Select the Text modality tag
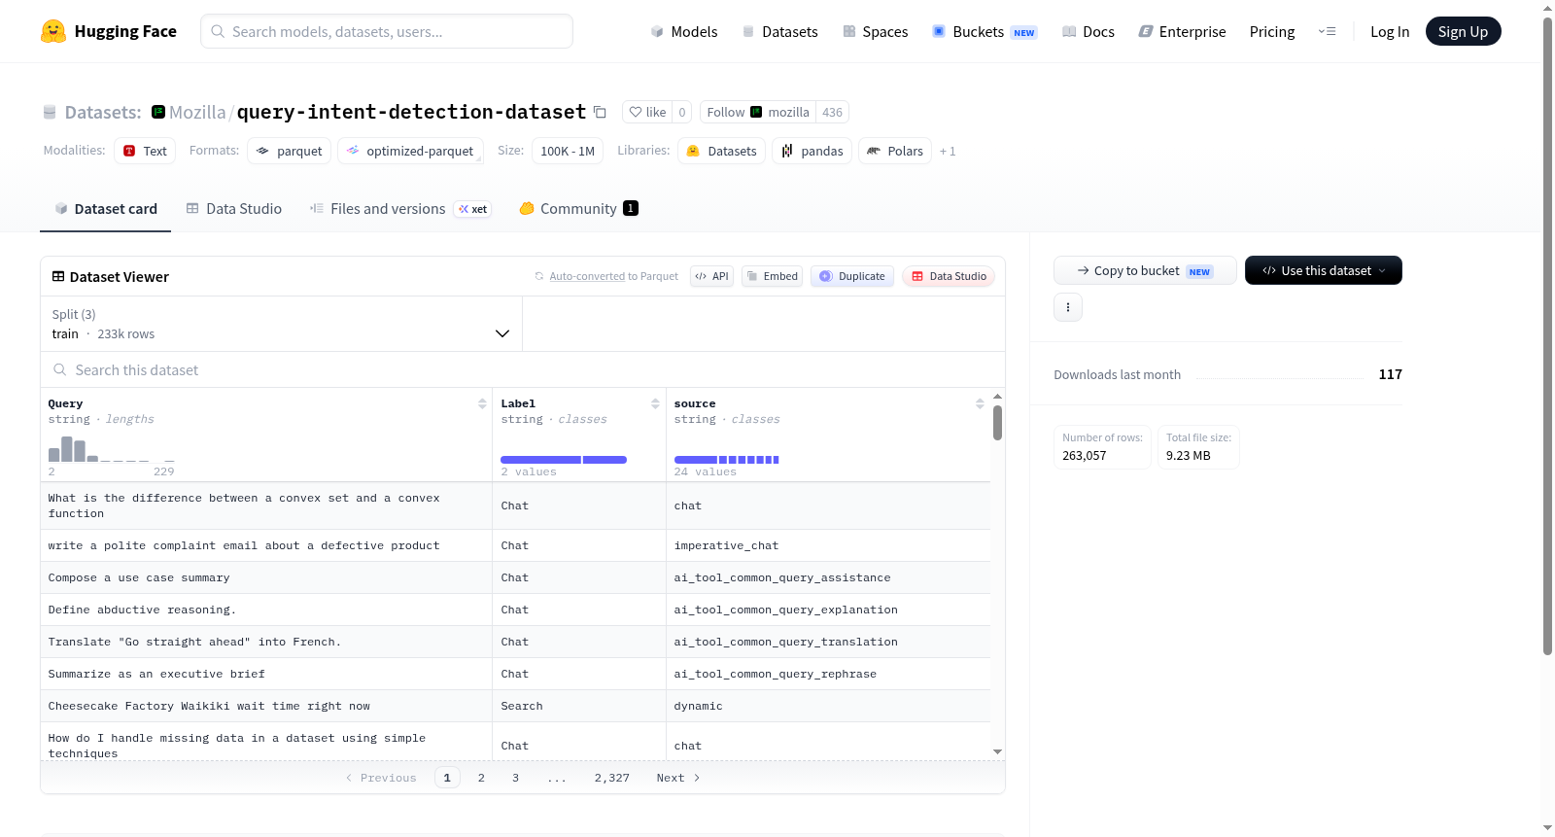The width and height of the screenshot is (1555, 837). pyautogui.click(x=145, y=151)
